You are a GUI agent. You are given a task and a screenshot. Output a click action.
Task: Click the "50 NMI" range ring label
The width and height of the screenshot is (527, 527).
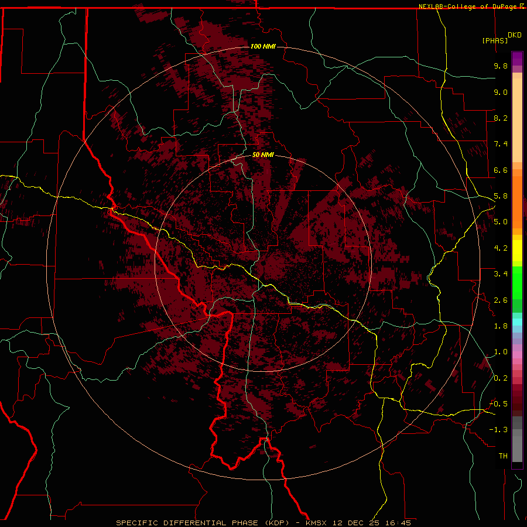[x=263, y=155]
